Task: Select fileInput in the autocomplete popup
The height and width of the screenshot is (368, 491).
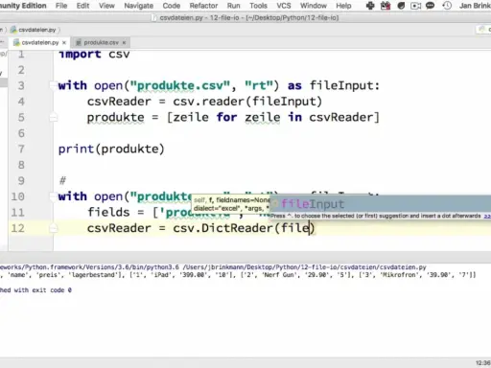Action: click(x=381, y=204)
